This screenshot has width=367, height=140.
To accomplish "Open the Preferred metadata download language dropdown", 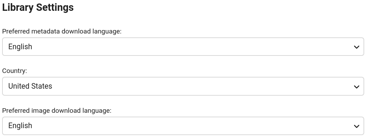I will [x=183, y=47].
